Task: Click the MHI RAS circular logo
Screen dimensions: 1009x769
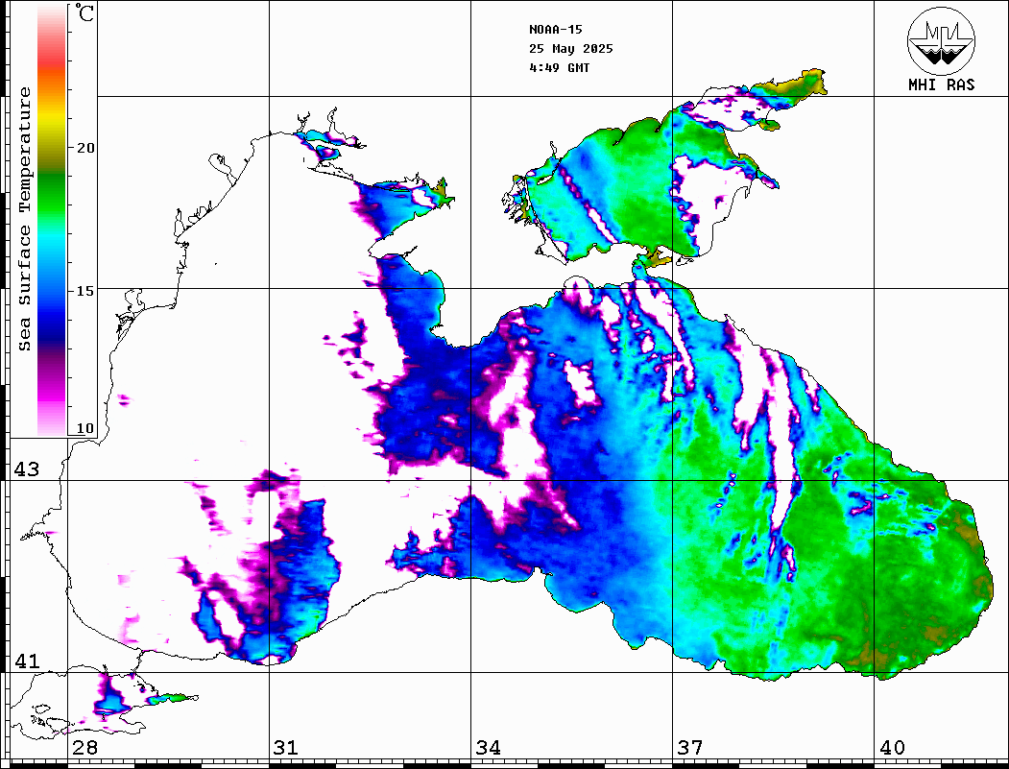Action: coord(941,39)
